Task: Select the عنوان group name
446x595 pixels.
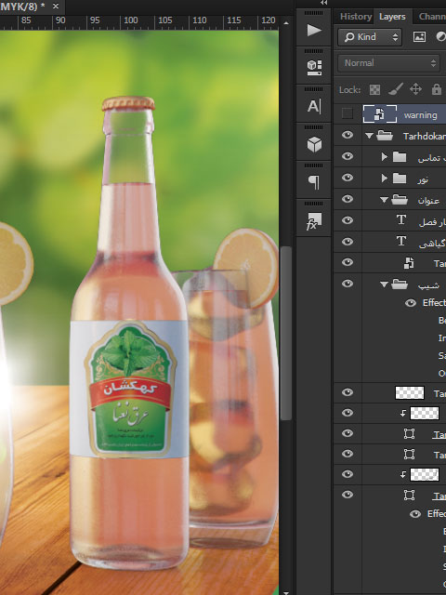Action: click(x=428, y=200)
